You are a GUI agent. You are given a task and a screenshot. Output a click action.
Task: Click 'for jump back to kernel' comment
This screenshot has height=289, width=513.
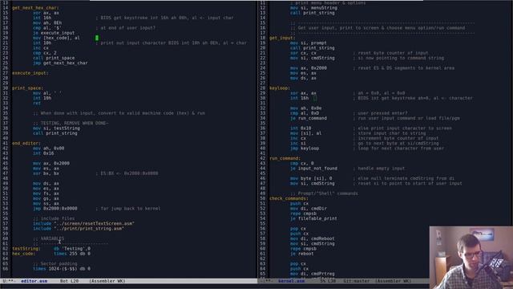128,209
